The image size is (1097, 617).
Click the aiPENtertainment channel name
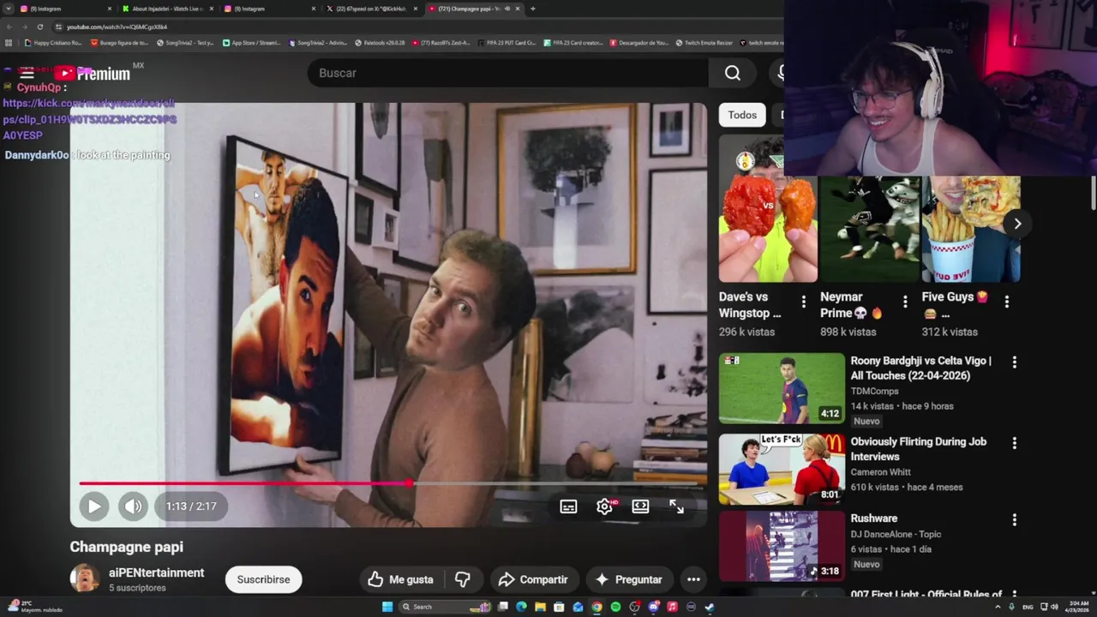tap(156, 572)
